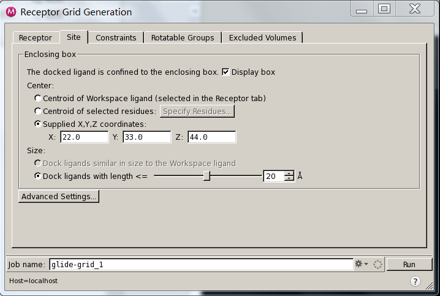Click the Maestro app icon in title bar

(11, 12)
